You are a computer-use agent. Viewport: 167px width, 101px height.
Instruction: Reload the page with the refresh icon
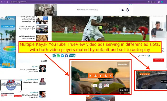click(8, 2)
